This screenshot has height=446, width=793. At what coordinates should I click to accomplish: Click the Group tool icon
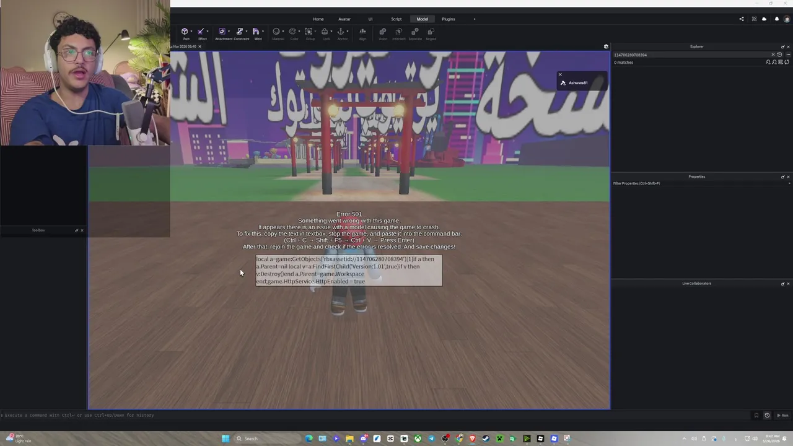(309, 32)
